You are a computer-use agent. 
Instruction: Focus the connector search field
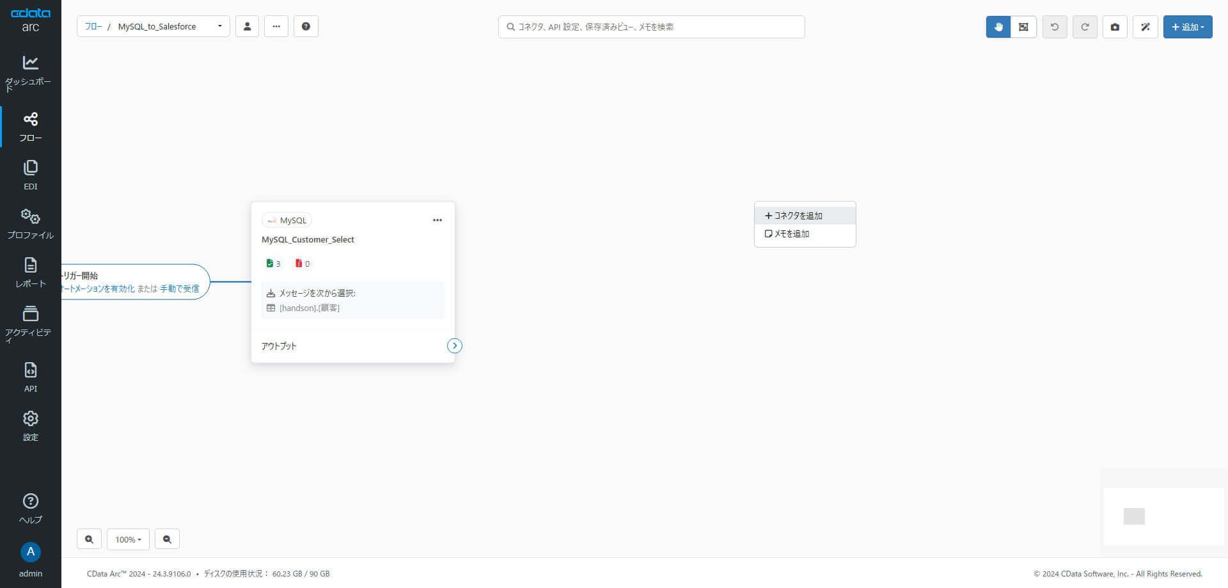click(x=651, y=27)
